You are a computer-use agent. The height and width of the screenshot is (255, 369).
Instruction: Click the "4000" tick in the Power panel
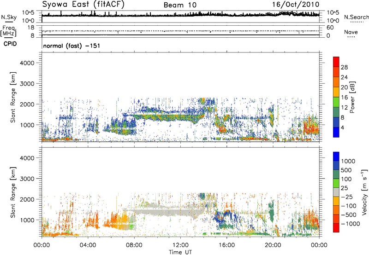coord(27,63)
